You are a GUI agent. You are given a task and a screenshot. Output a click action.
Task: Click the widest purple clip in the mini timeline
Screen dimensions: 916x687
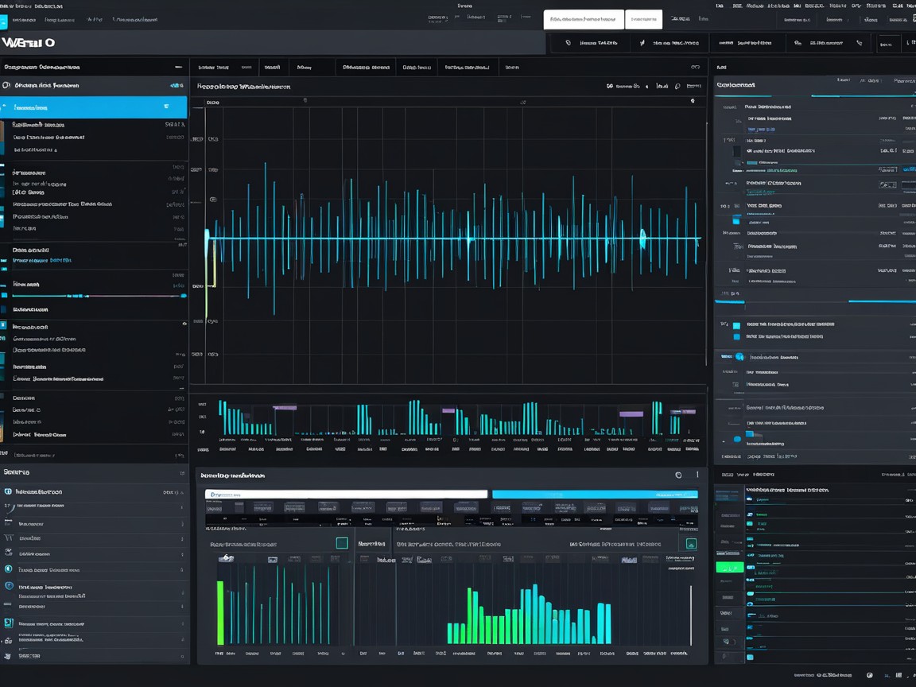[631, 414]
